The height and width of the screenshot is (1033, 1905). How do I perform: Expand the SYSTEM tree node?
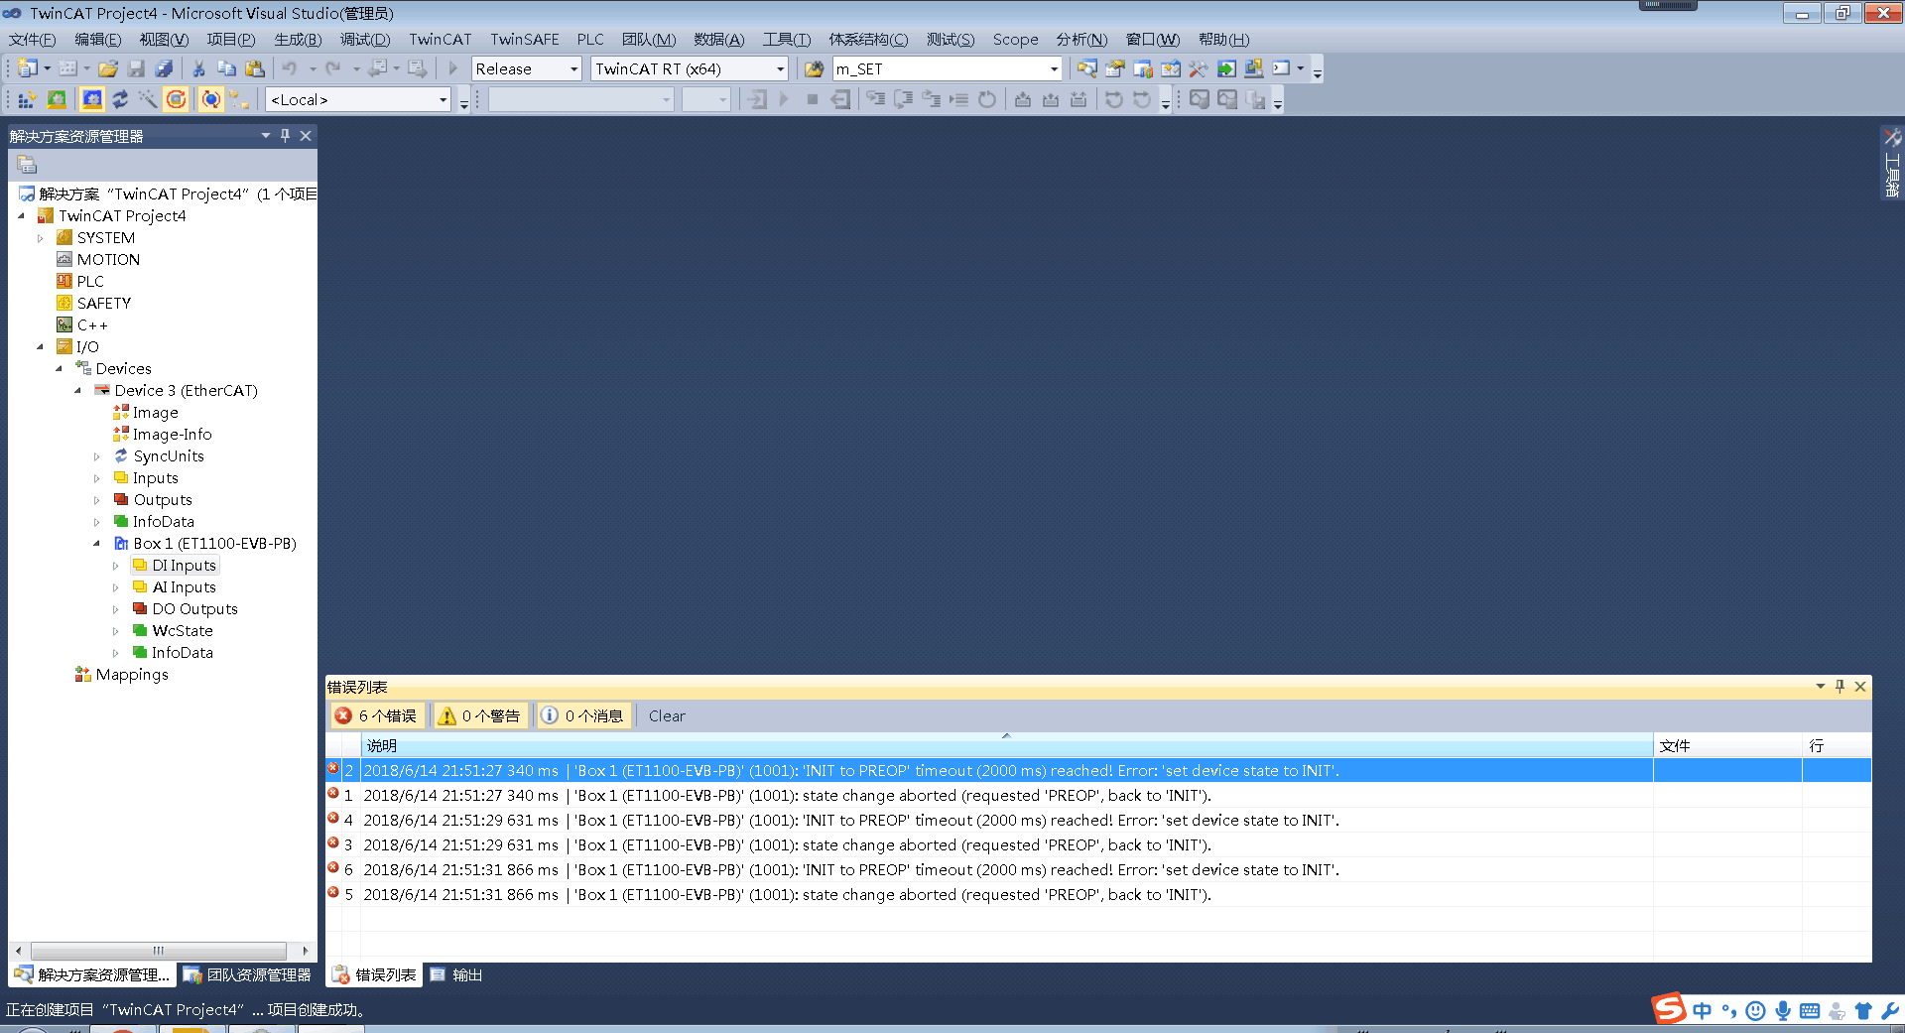[x=40, y=238]
